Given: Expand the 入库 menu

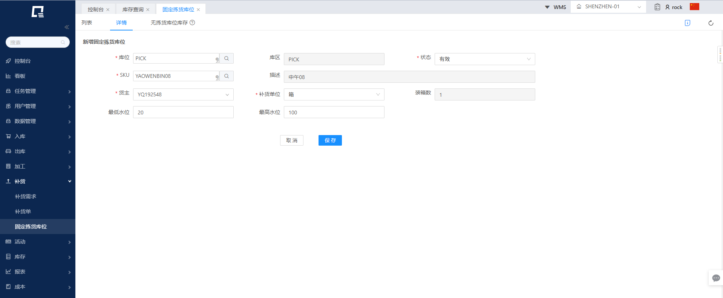Looking at the screenshot, I should (38, 136).
